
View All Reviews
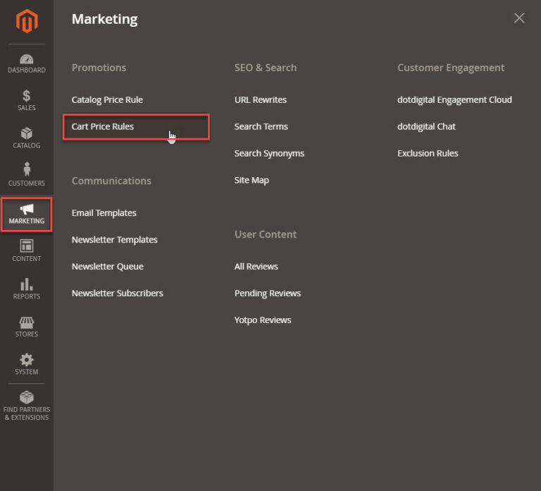click(x=256, y=267)
